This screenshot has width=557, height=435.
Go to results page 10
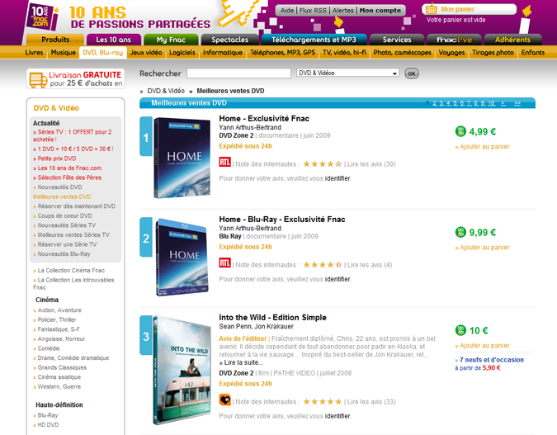491,103
